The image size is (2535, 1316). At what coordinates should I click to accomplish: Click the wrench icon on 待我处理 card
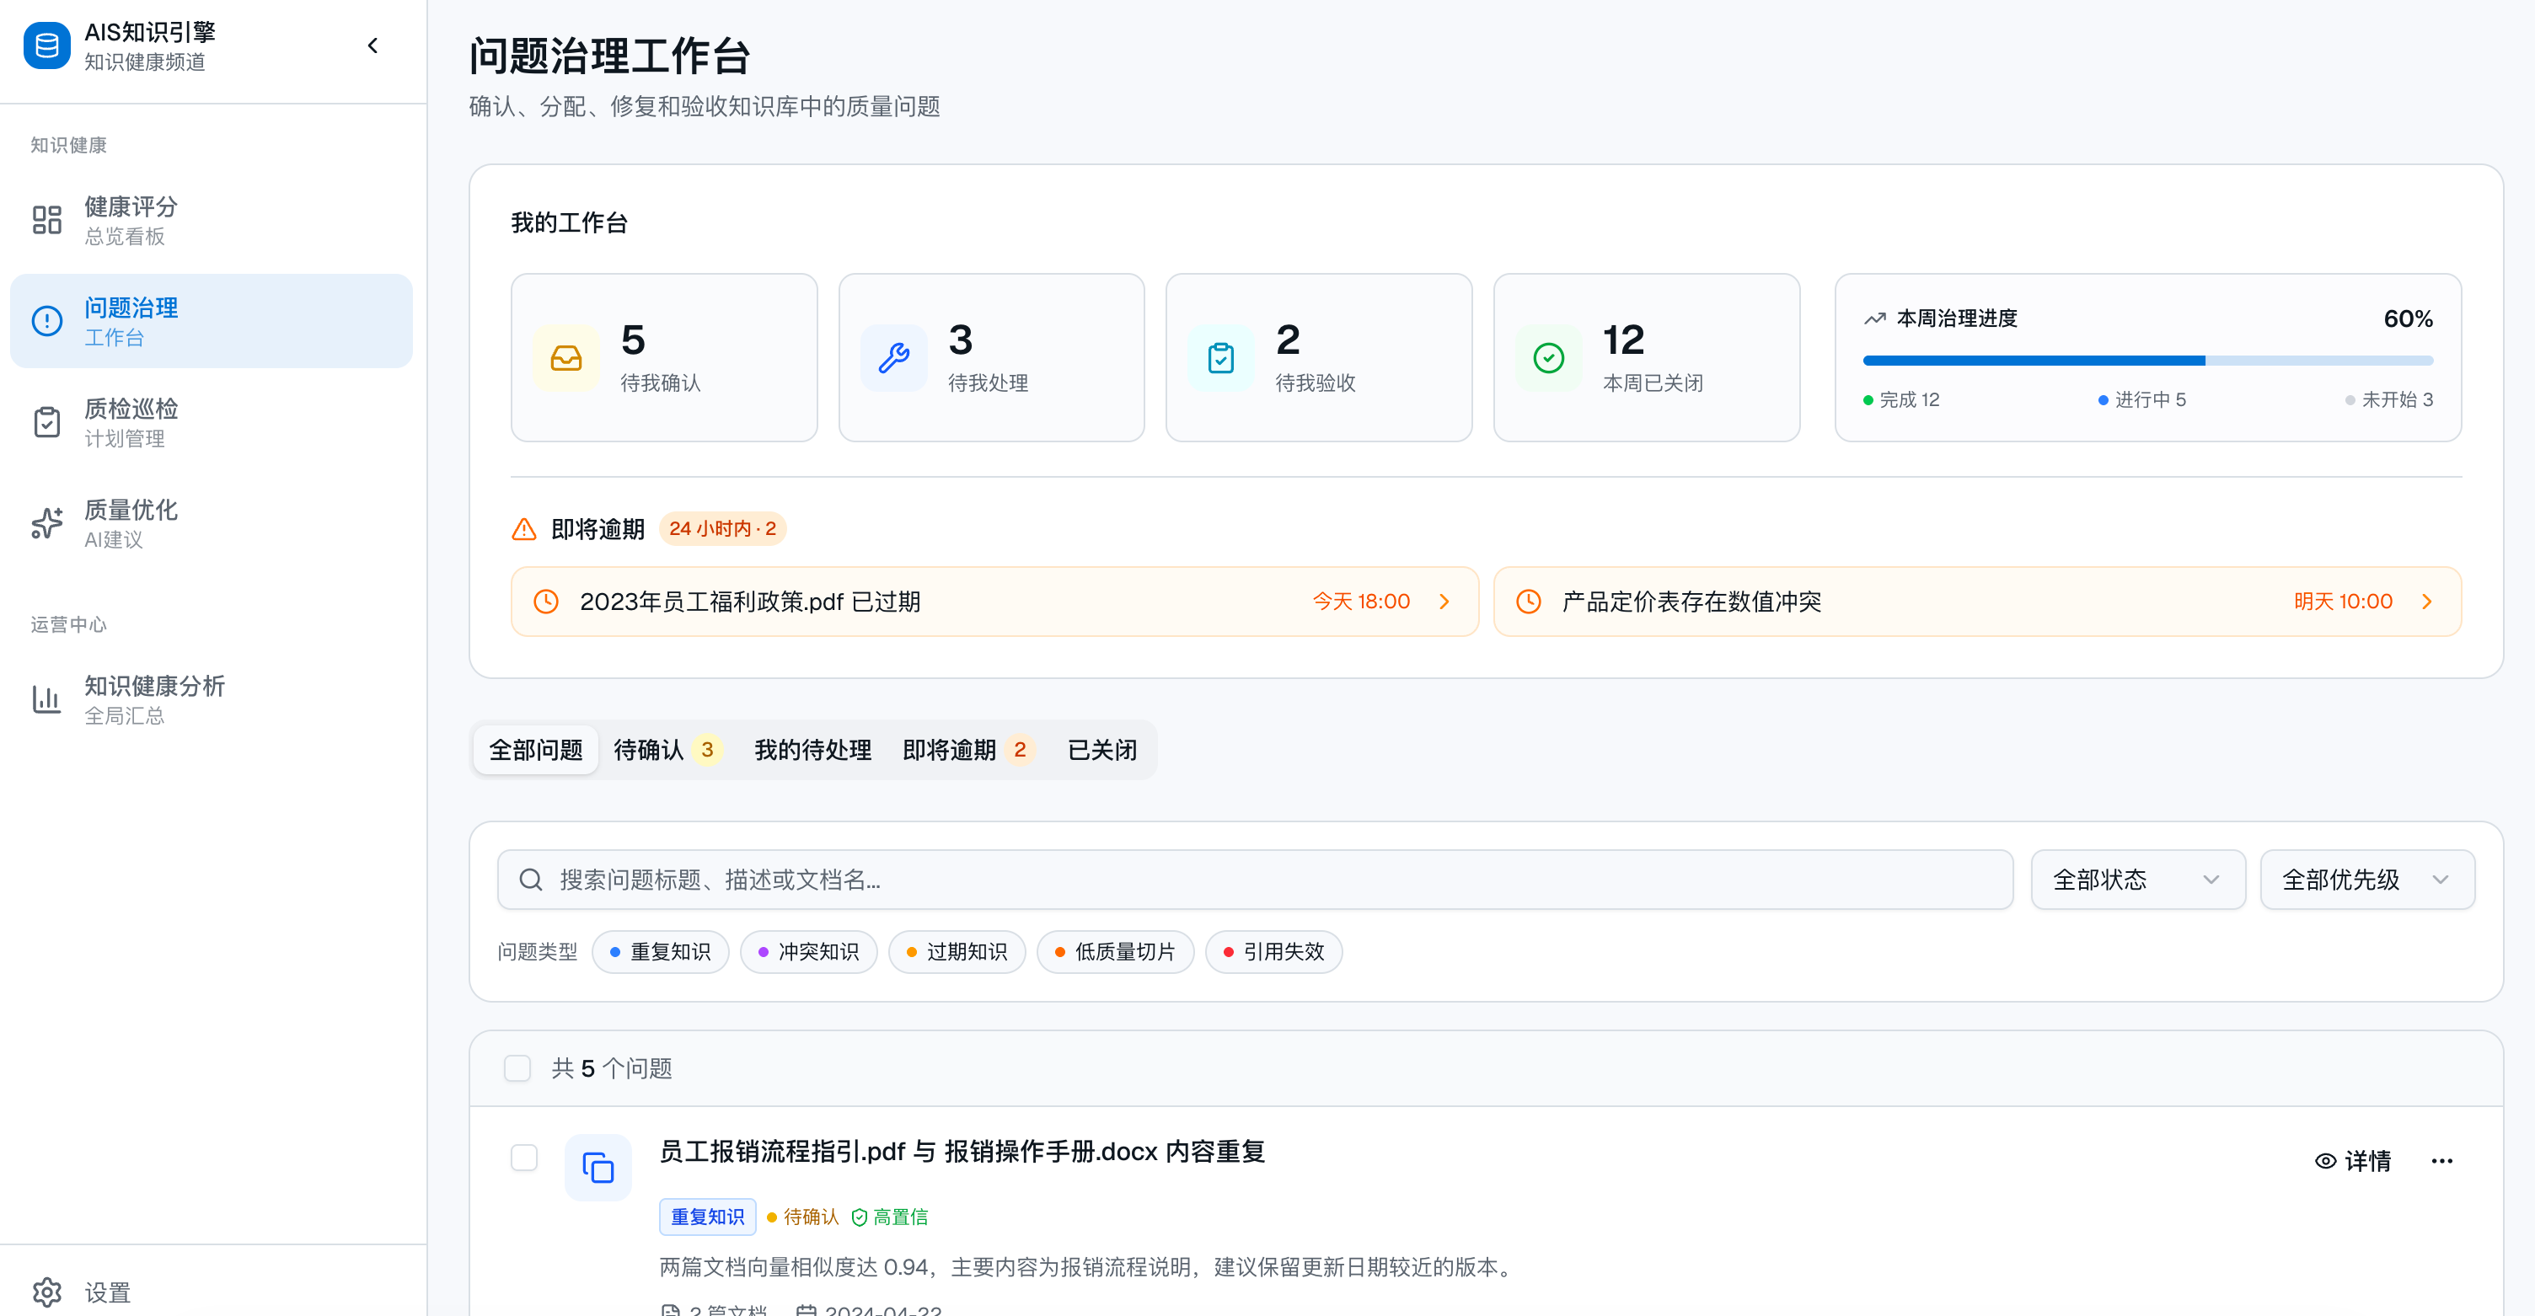pos(893,358)
